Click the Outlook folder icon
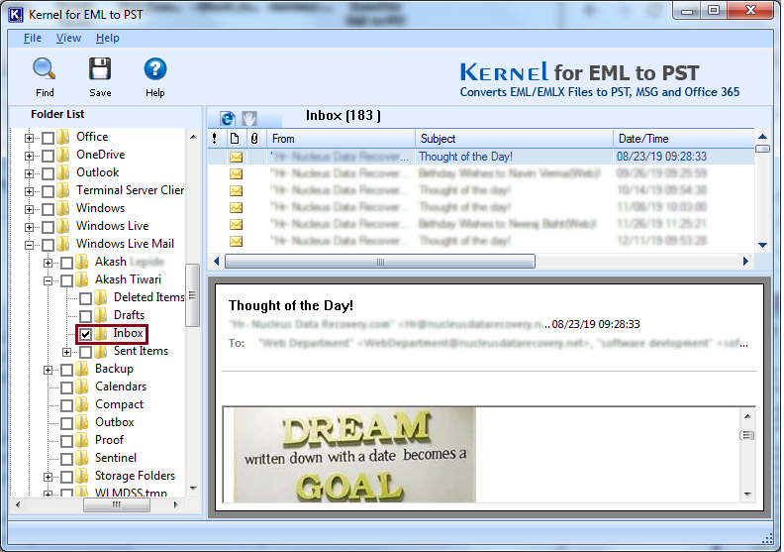 click(63, 172)
